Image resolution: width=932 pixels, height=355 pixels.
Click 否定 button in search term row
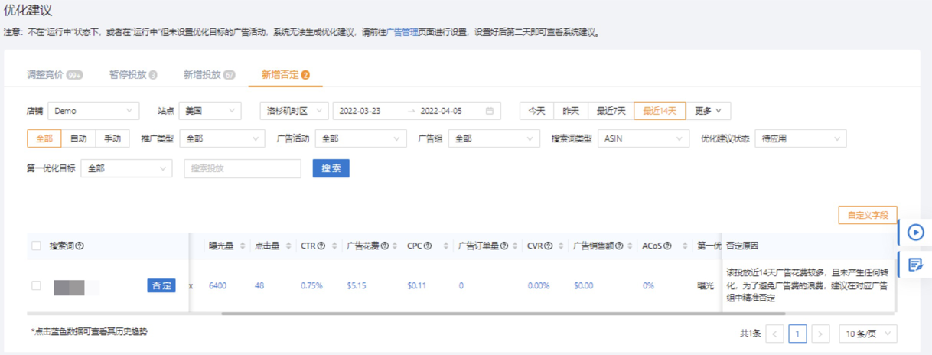(x=161, y=285)
